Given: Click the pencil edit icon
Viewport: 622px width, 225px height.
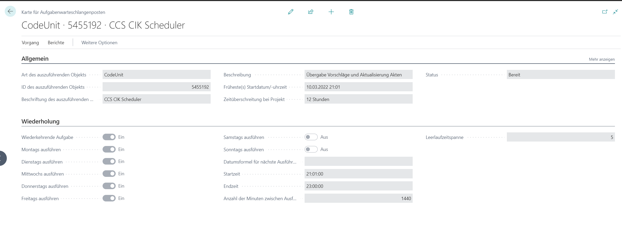Looking at the screenshot, I should tap(290, 12).
